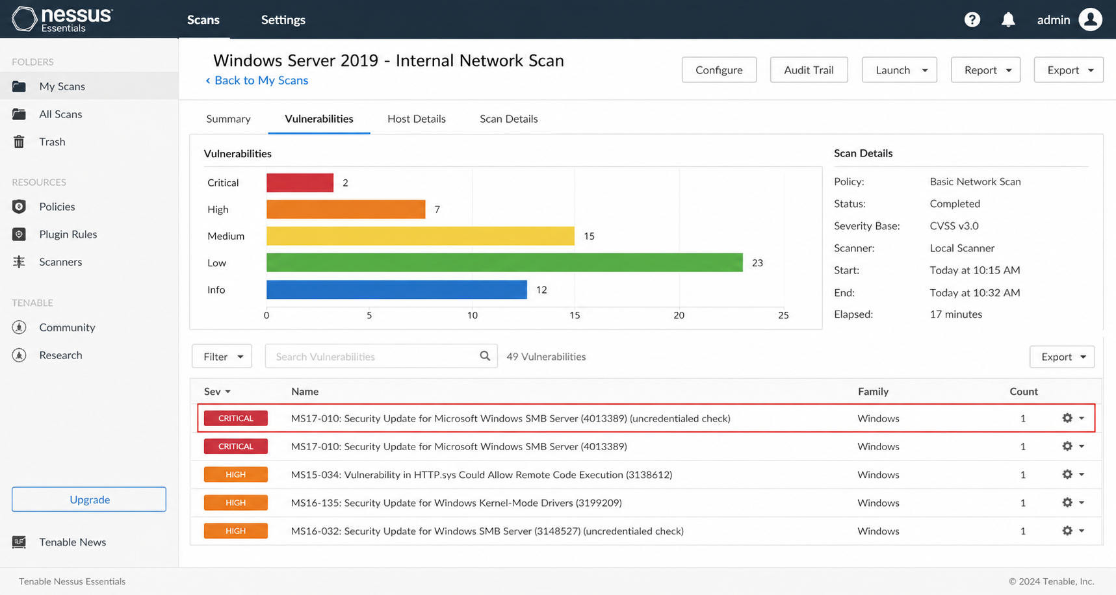Expand actions arrow for MS16-032 row
This screenshot has width=1116, height=595.
coord(1082,531)
